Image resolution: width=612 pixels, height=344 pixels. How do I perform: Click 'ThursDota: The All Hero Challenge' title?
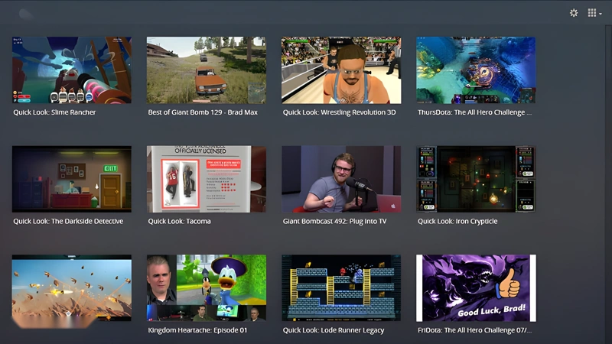474,112
